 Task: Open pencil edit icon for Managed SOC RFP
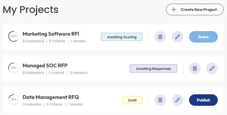pyautogui.click(x=212, y=68)
